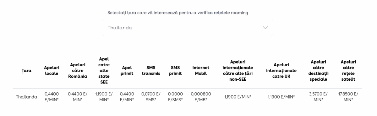Click the 'Apeluri către România' header
The height and width of the screenshot is (116, 377).
78,70
